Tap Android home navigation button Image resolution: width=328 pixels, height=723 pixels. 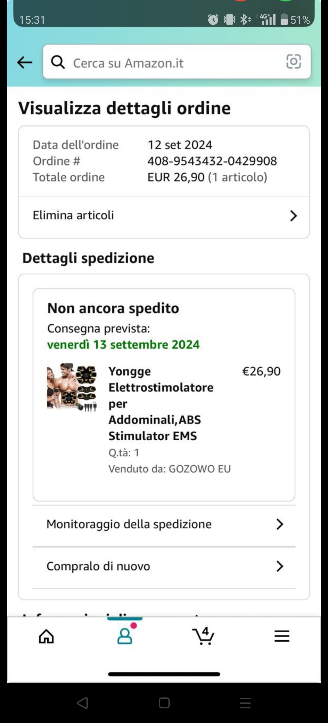point(164,703)
